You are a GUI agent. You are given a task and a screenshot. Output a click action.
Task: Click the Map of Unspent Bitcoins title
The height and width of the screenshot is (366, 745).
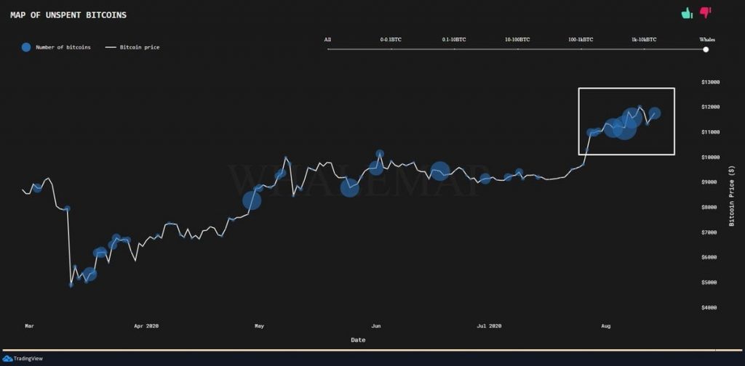[x=68, y=15]
